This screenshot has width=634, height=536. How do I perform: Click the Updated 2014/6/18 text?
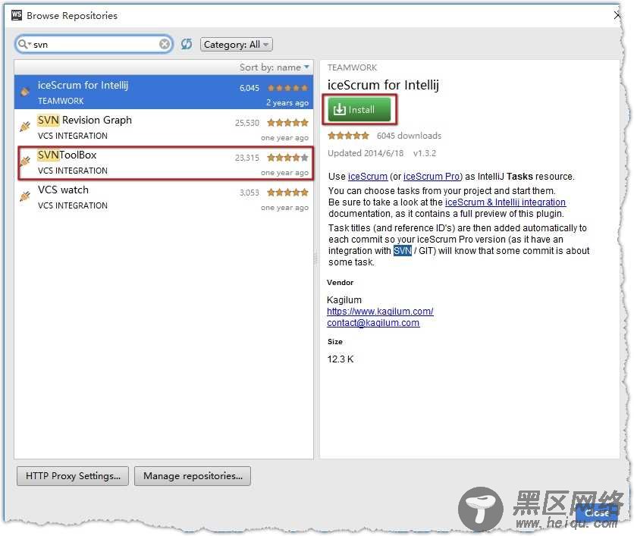(366, 153)
